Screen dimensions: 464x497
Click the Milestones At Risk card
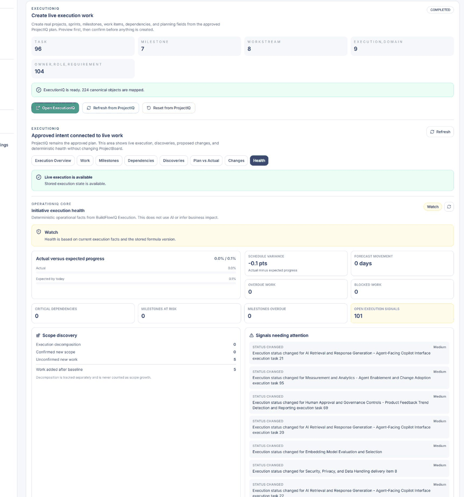coord(189,313)
